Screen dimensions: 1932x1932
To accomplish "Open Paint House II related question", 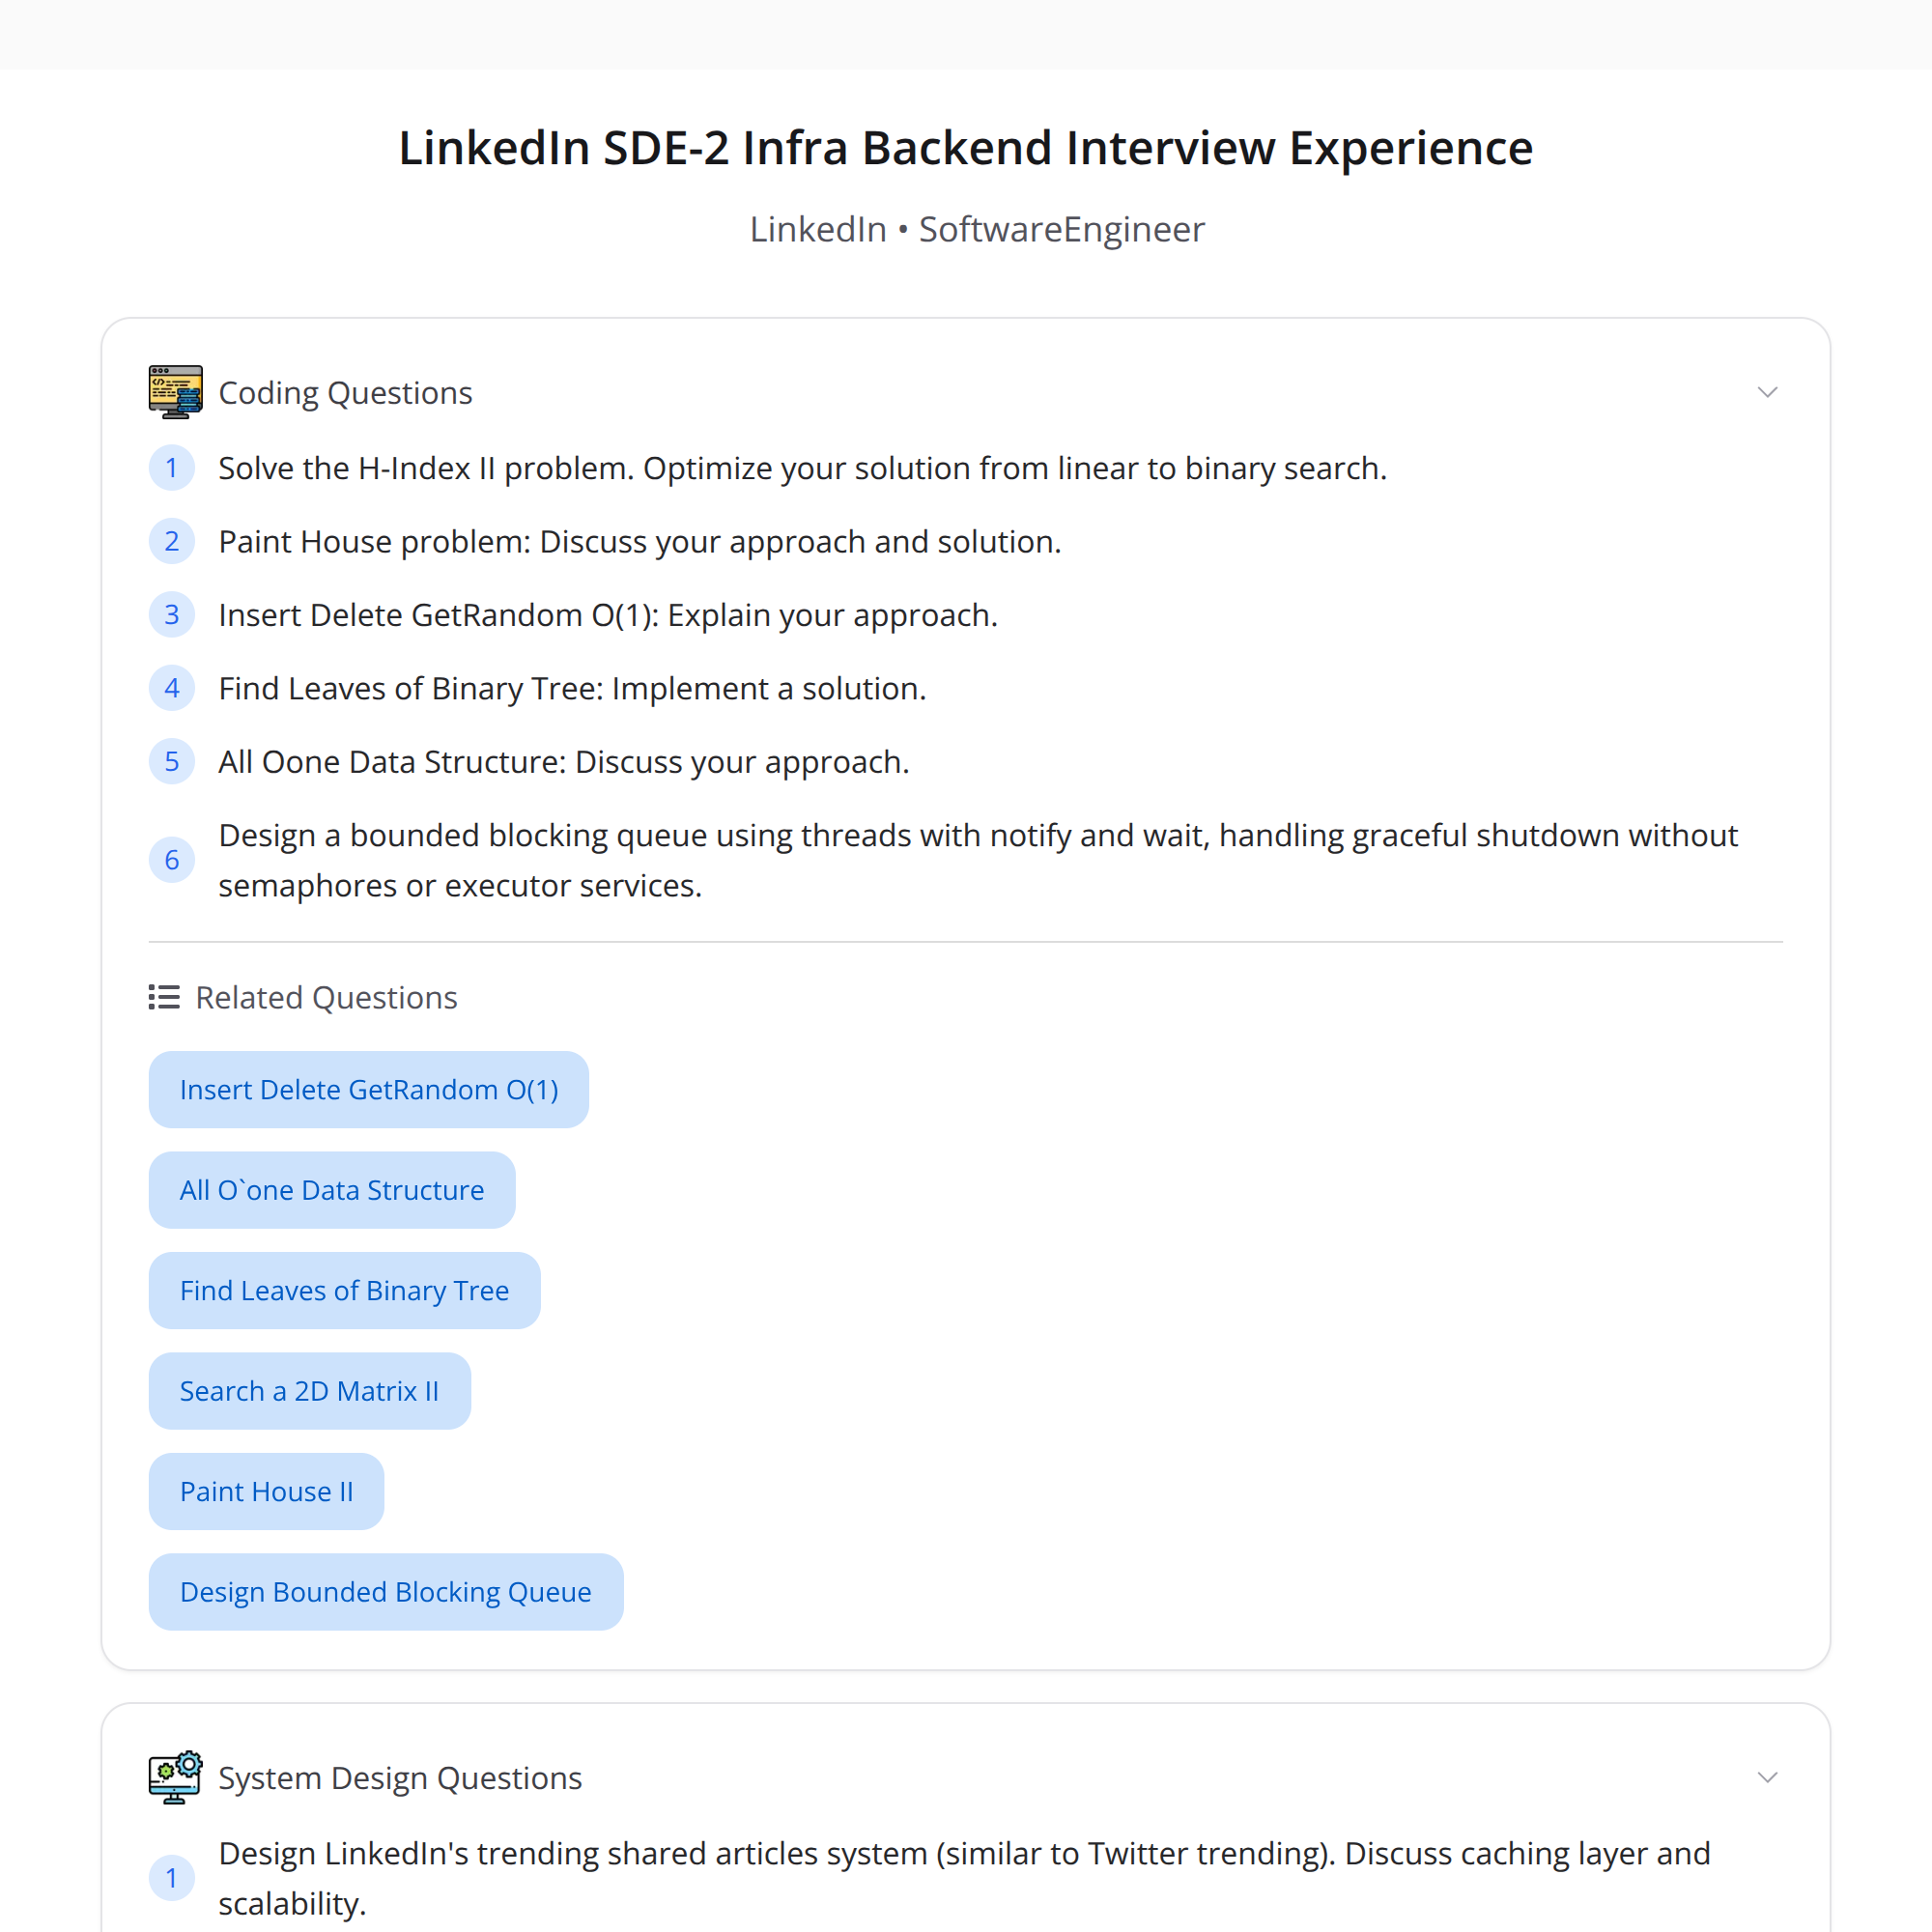I will pyautogui.click(x=267, y=1492).
